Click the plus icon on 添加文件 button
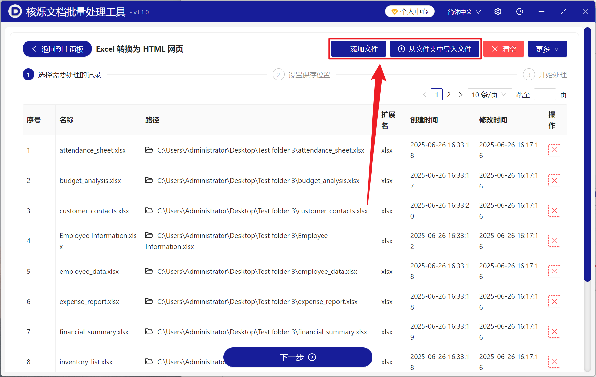The image size is (596, 377). point(342,49)
